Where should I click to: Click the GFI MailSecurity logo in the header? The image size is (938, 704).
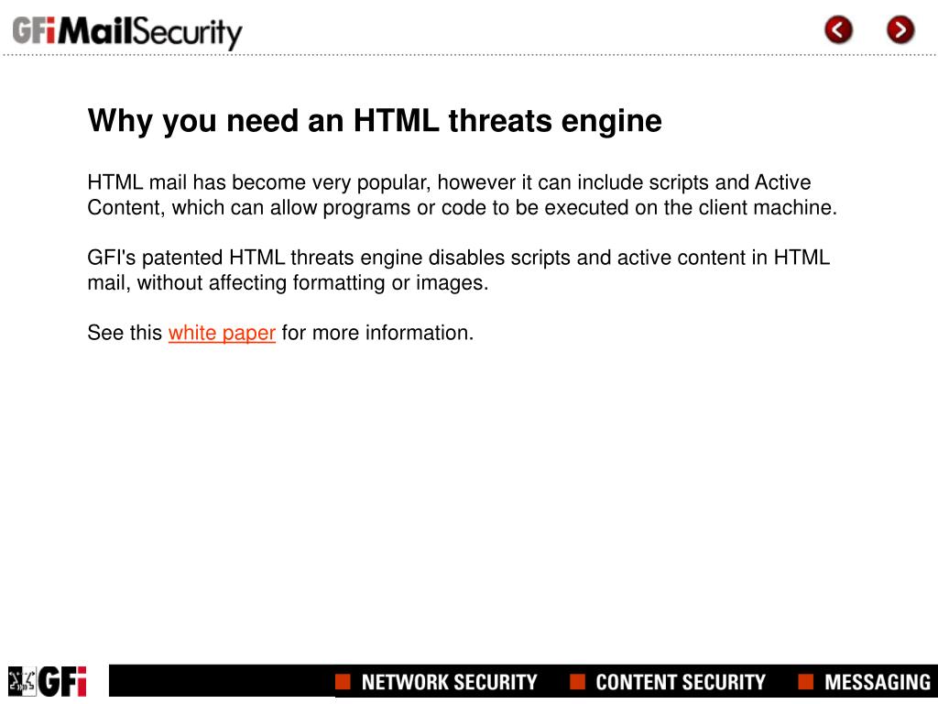(x=127, y=32)
